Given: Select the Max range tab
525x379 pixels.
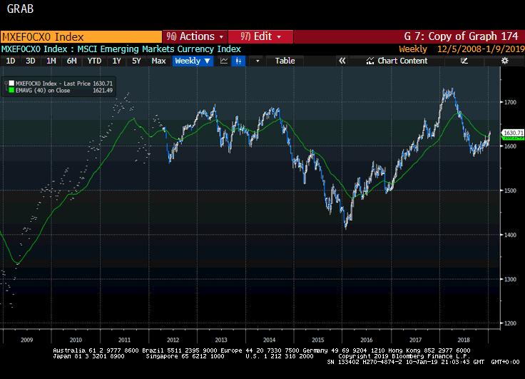Looking at the screenshot, I should click(x=159, y=61).
